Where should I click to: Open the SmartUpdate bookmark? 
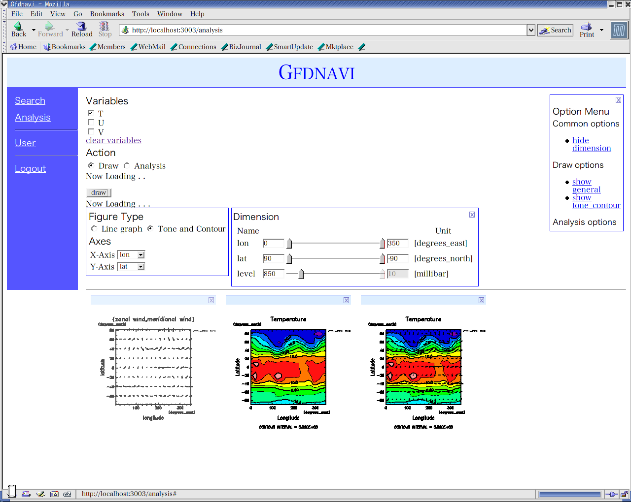click(x=289, y=47)
